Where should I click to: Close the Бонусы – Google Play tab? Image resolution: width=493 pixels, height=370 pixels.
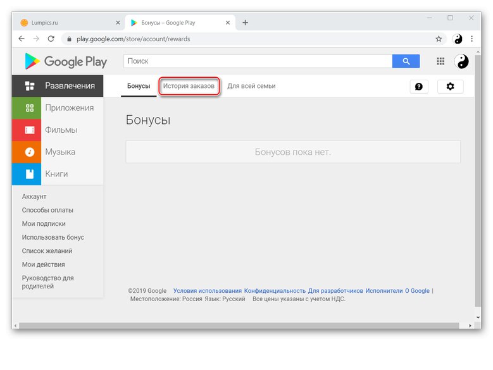pos(228,23)
